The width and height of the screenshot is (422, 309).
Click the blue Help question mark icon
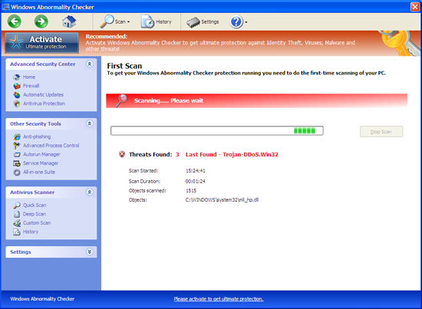(x=236, y=21)
